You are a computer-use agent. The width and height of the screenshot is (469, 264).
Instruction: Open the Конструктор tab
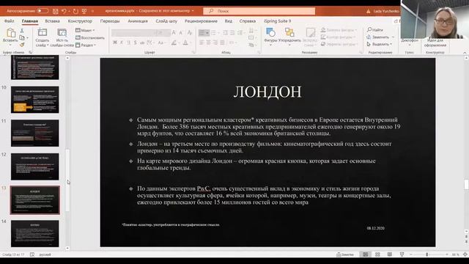coord(80,21)
